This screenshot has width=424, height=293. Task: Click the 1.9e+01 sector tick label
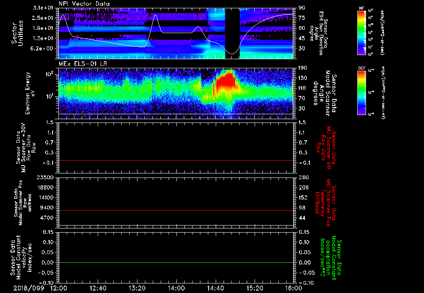(x=43, y=28)
